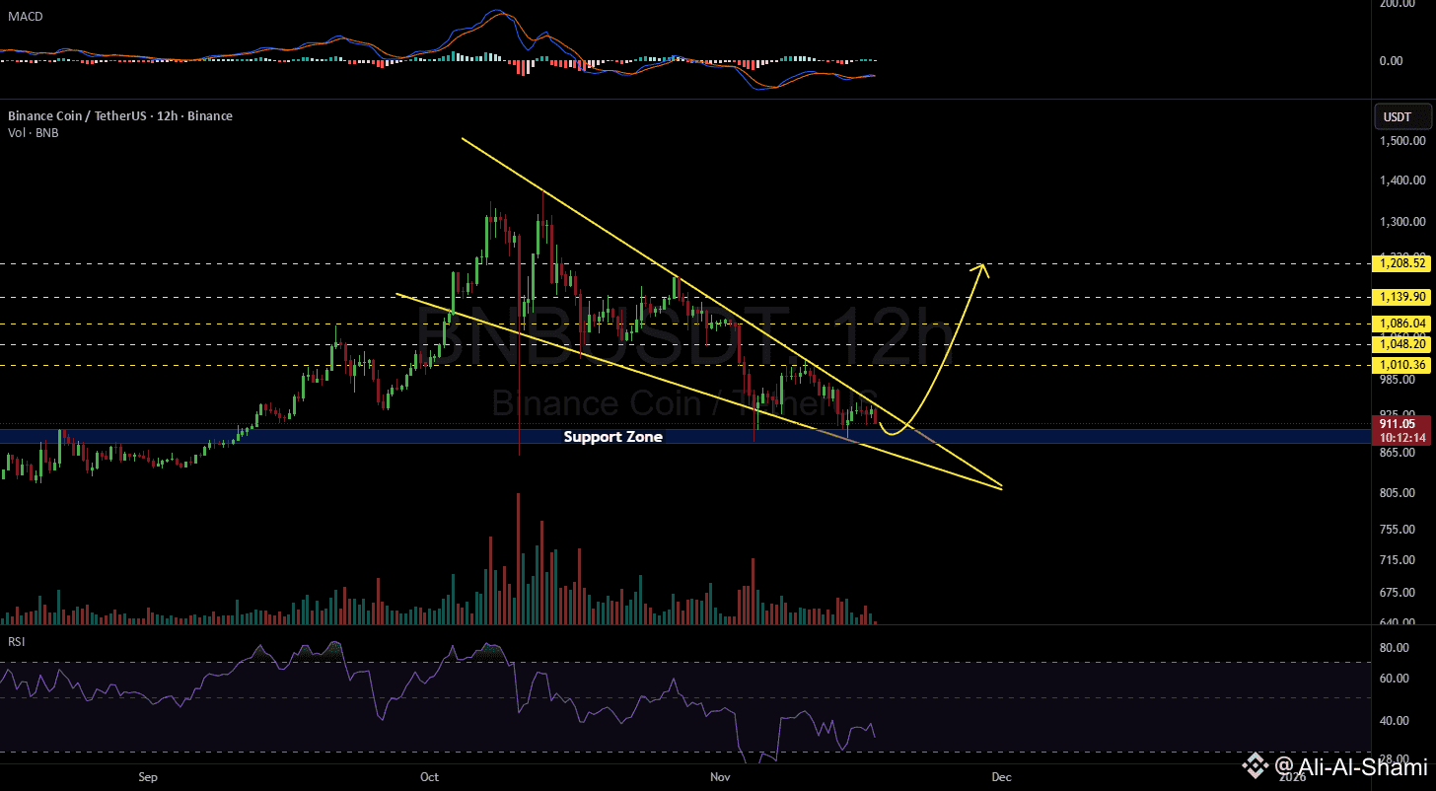Click the Vol · BNB indicator label
Viewport: 1436px width, 791px height.
34,132
